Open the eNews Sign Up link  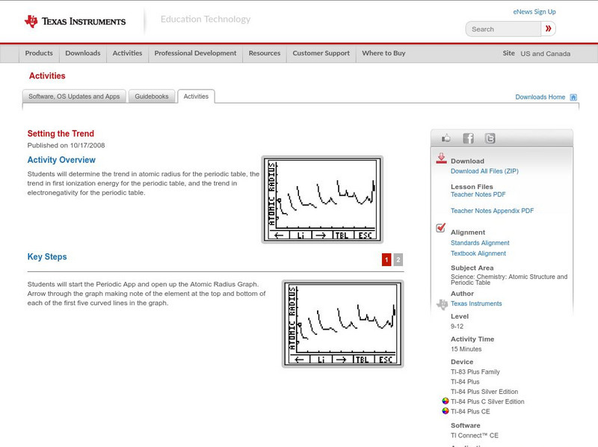pos(534,12)
